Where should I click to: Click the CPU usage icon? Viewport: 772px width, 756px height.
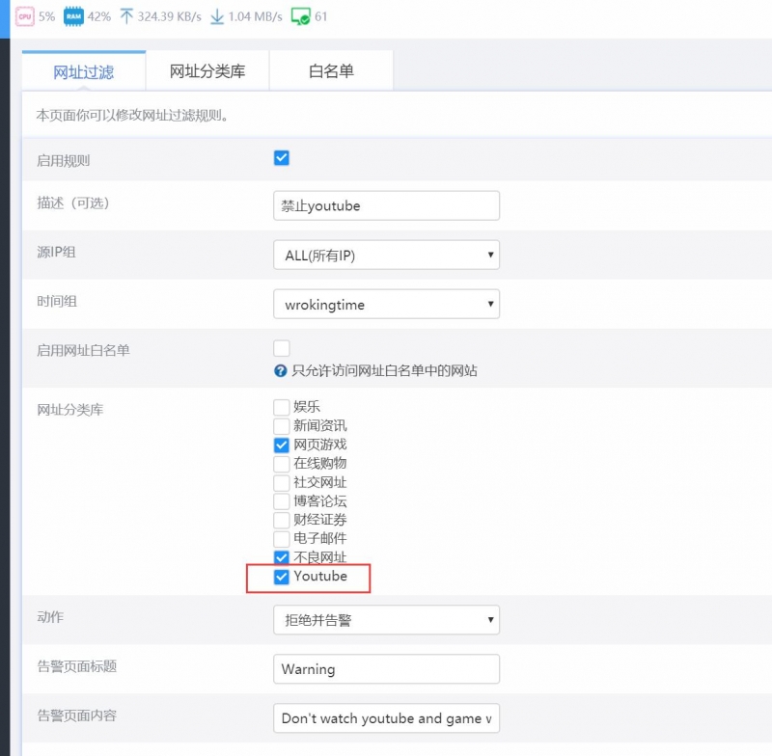24,16
